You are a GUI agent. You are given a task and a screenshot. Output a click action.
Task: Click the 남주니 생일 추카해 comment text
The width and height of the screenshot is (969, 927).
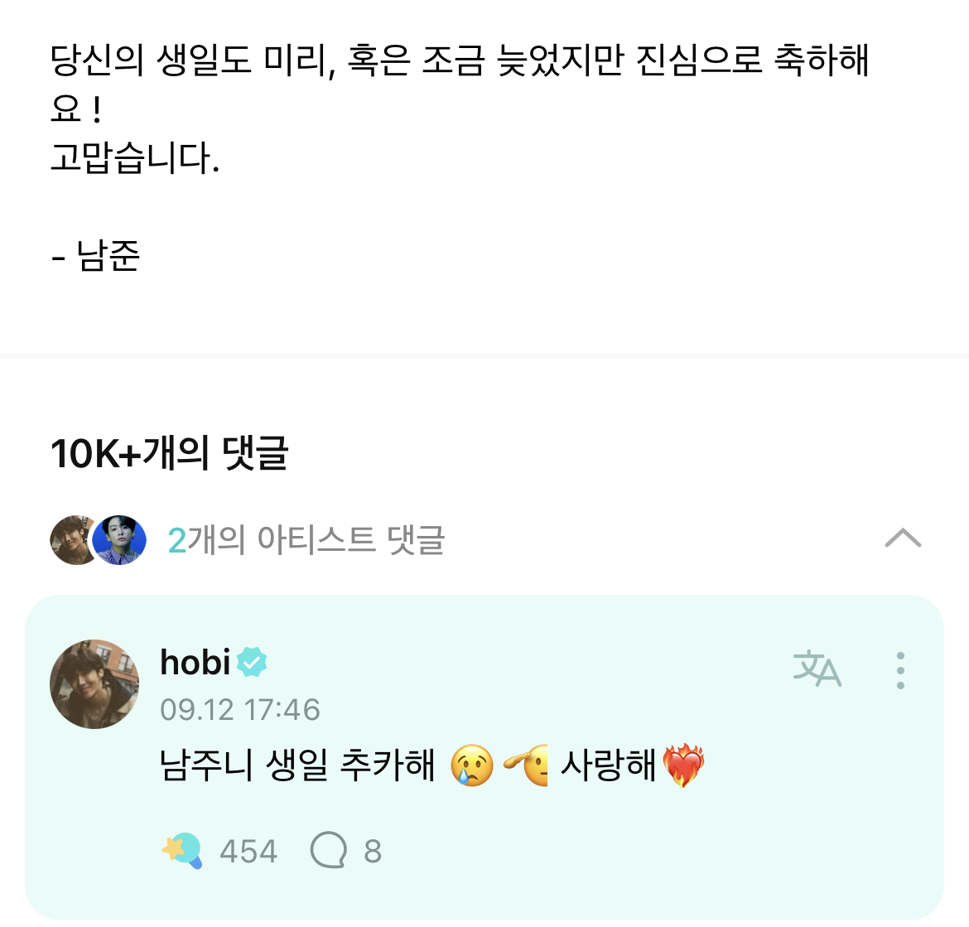coord(296,765)
